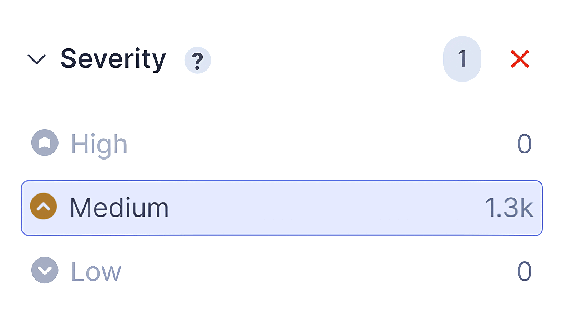Click the Low severity zero count

point(524,271)
